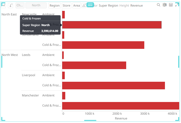Click the 2000 k axis tick label

click(x=117, y=114)
